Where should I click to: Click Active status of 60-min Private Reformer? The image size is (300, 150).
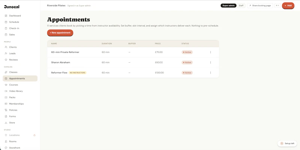coord(187,52)
